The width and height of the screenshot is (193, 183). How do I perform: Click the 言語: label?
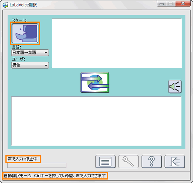17,47
